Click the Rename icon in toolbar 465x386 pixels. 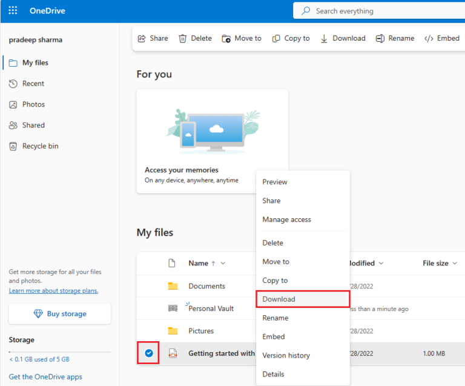380,39
